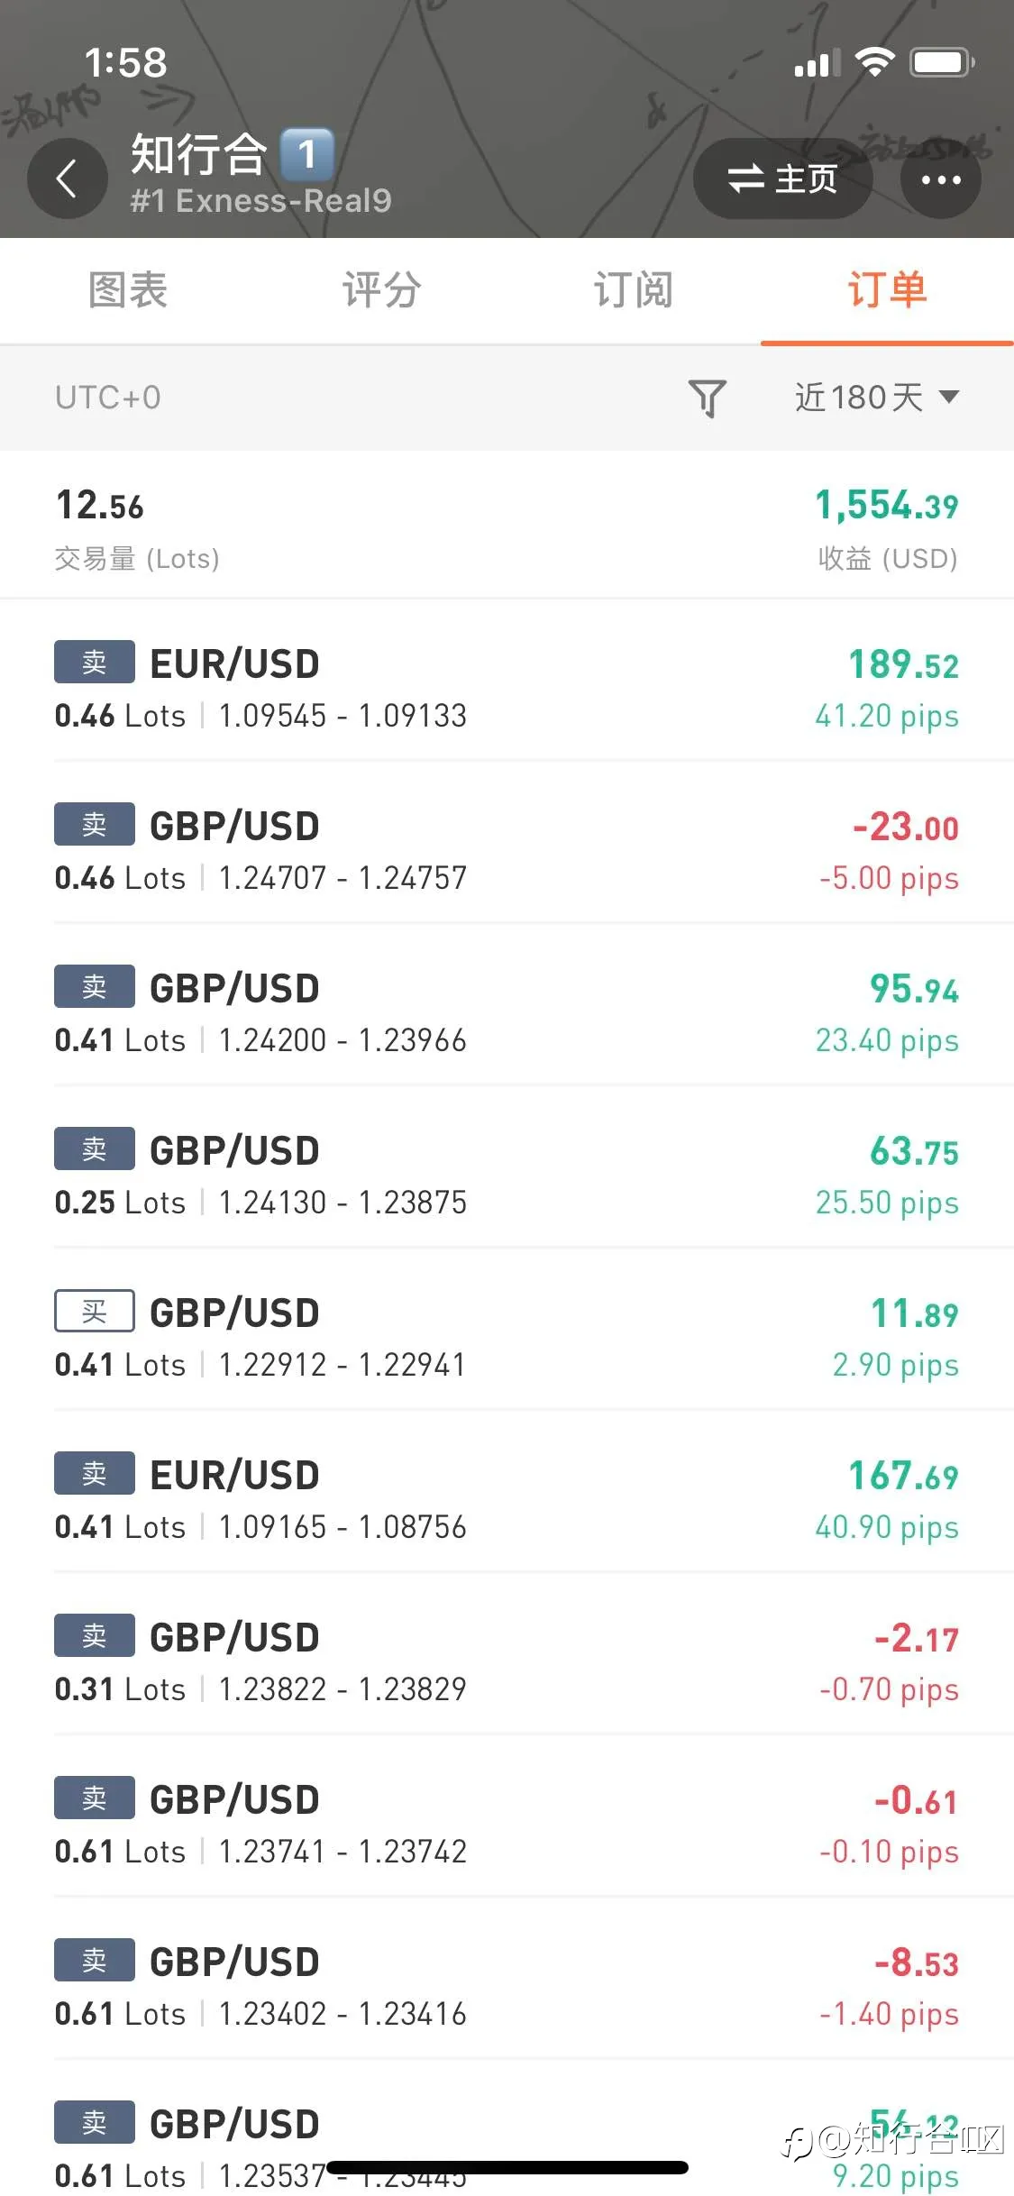This screenshot has height=2196, width=1014.
Task: Select the GBP/USD 0.25 Lots order
Action: pos(507,1175)
